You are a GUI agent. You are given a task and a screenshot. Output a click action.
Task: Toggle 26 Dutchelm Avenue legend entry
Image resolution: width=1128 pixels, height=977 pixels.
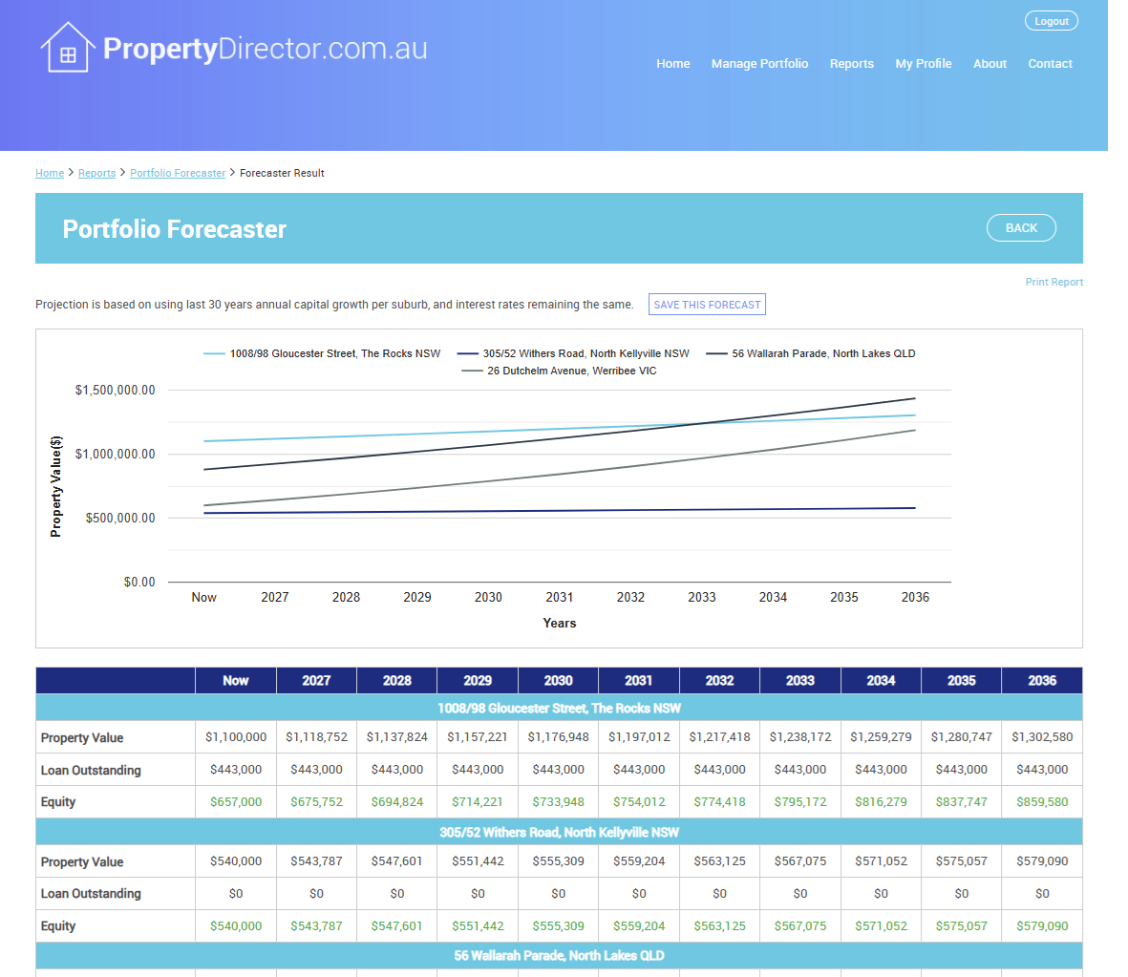click(559, 372)
